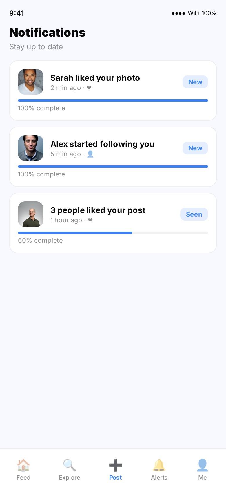Click the heart icon next to Sarah's notification time
This screenshot has width=226, height=490.
point(89,88)
